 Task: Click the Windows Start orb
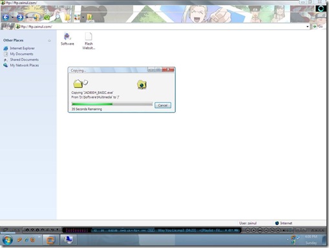coord(8,240)
